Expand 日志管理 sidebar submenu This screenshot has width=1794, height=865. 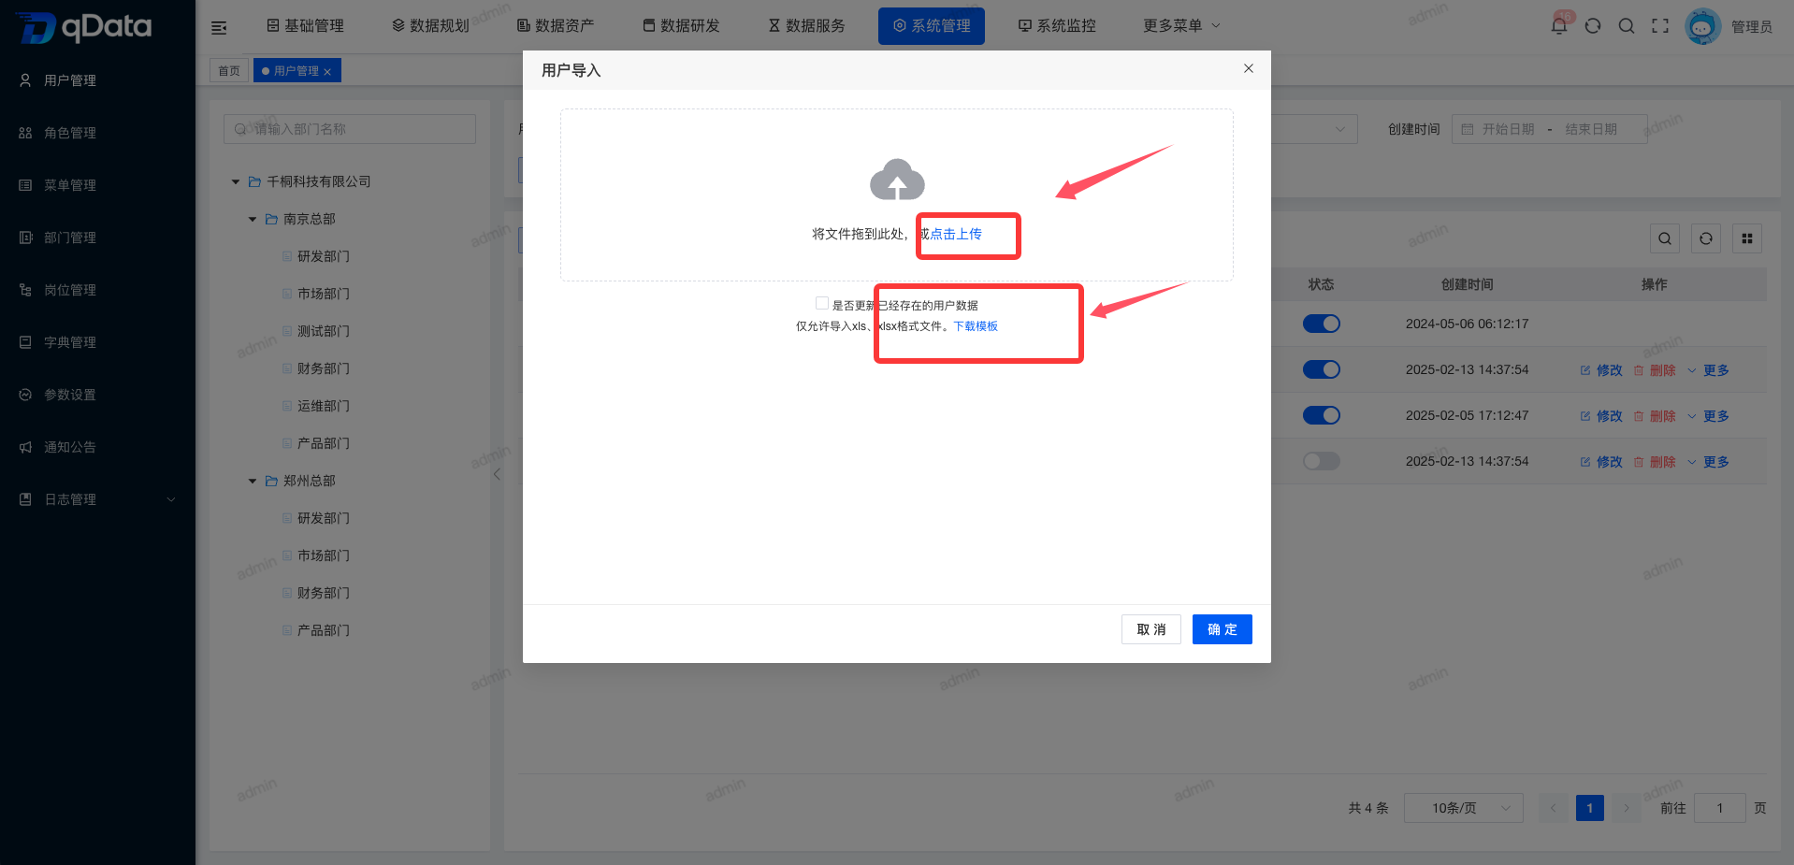coord(171,499)
